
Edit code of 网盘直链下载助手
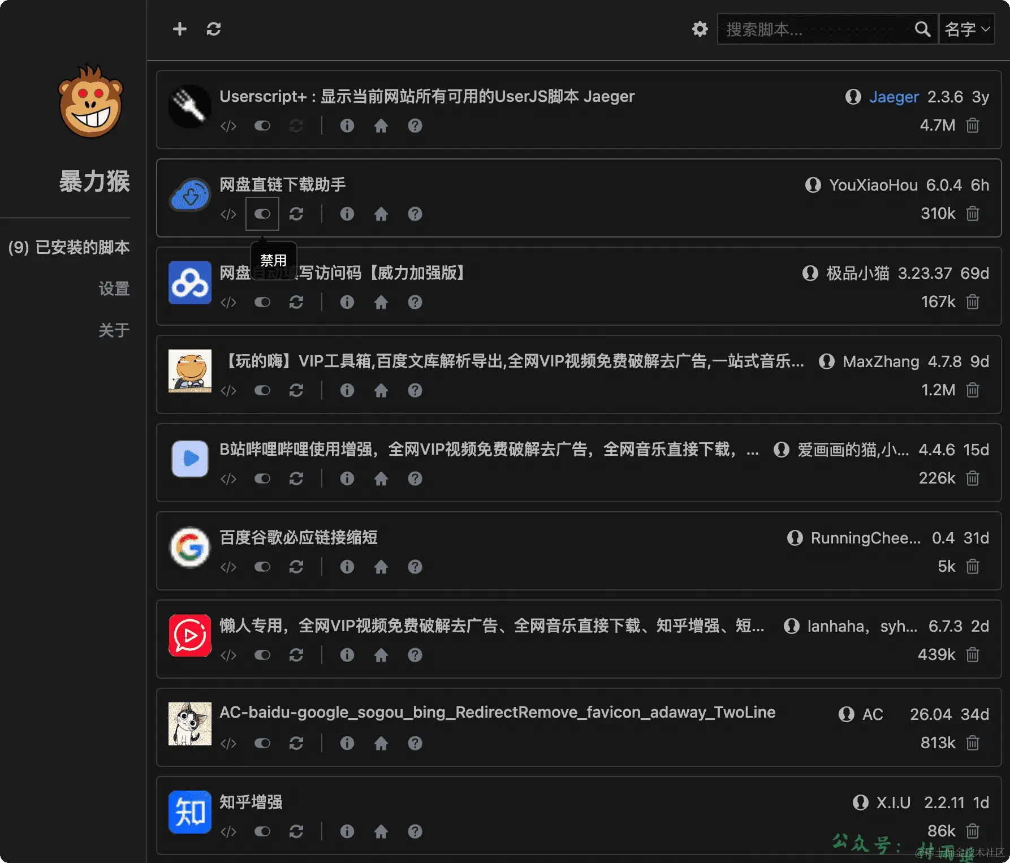click(x=228, y=214)
